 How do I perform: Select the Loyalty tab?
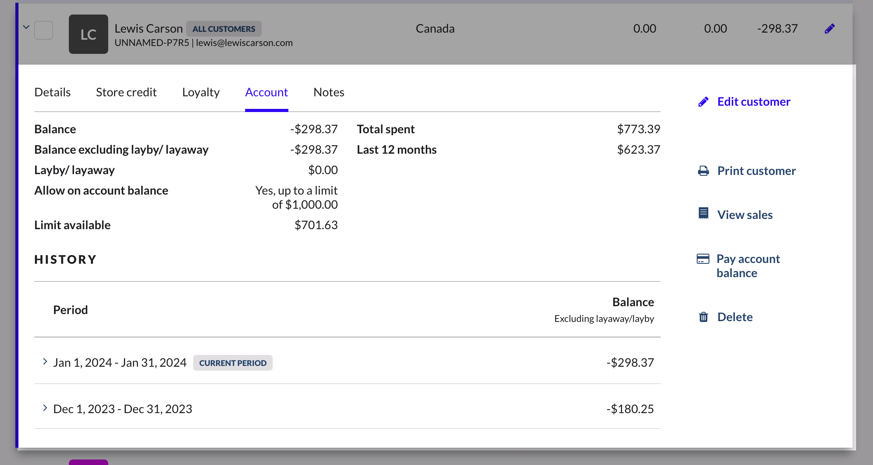[x=201, y=92]
